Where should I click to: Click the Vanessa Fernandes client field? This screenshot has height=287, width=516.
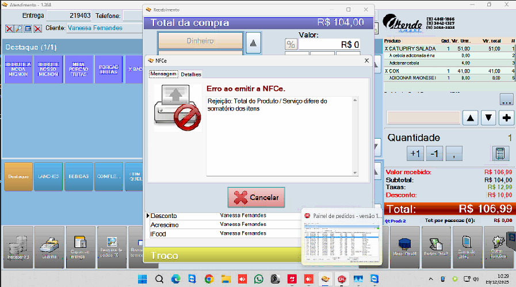coord(105,28)
